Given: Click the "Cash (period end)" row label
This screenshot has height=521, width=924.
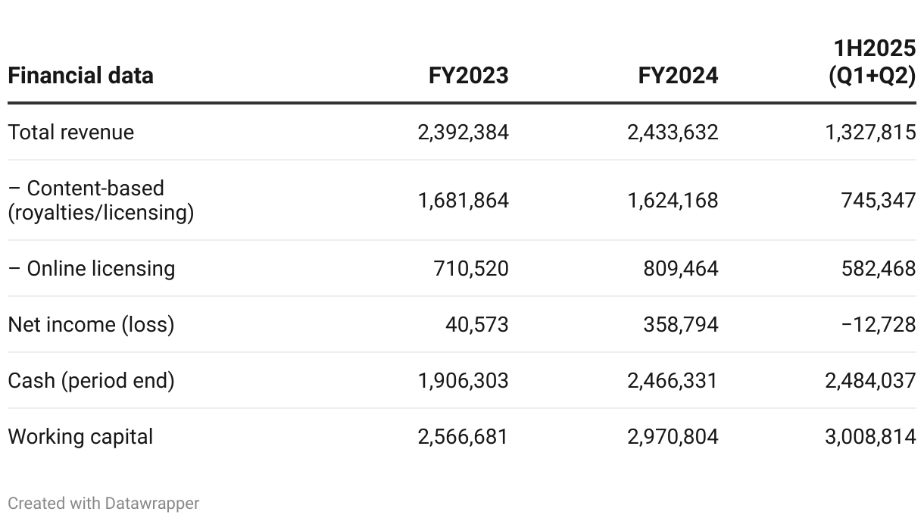Looking at the screenshot, I should pos(91,380).
